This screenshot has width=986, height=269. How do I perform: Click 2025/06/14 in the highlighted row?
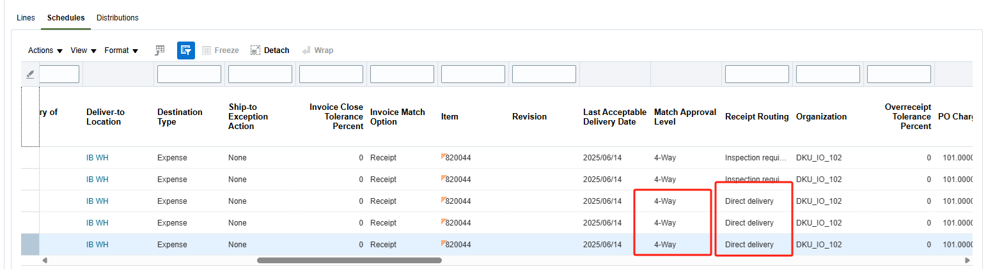coord(602,245)
